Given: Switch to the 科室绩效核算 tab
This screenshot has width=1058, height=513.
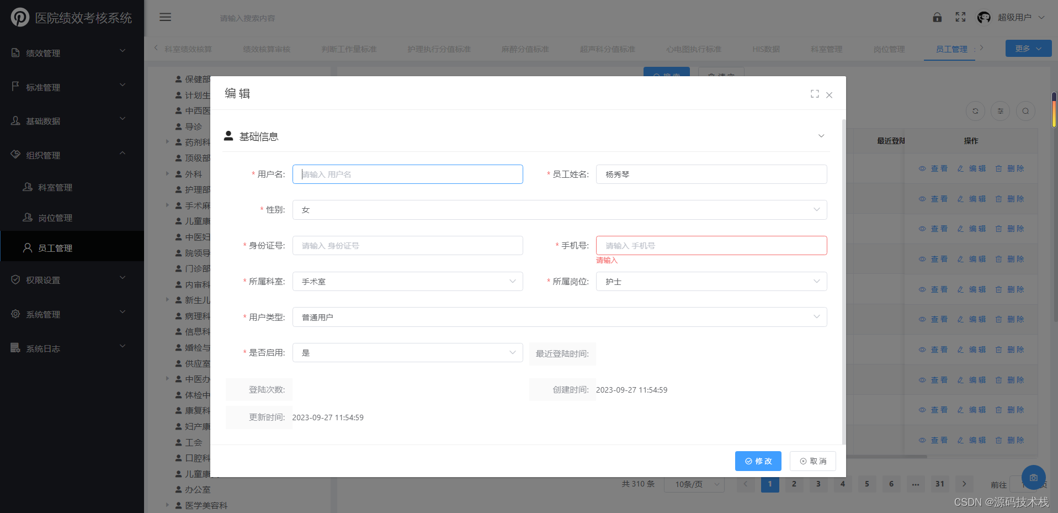Looking at the screenshot, I should coord(188,49).
